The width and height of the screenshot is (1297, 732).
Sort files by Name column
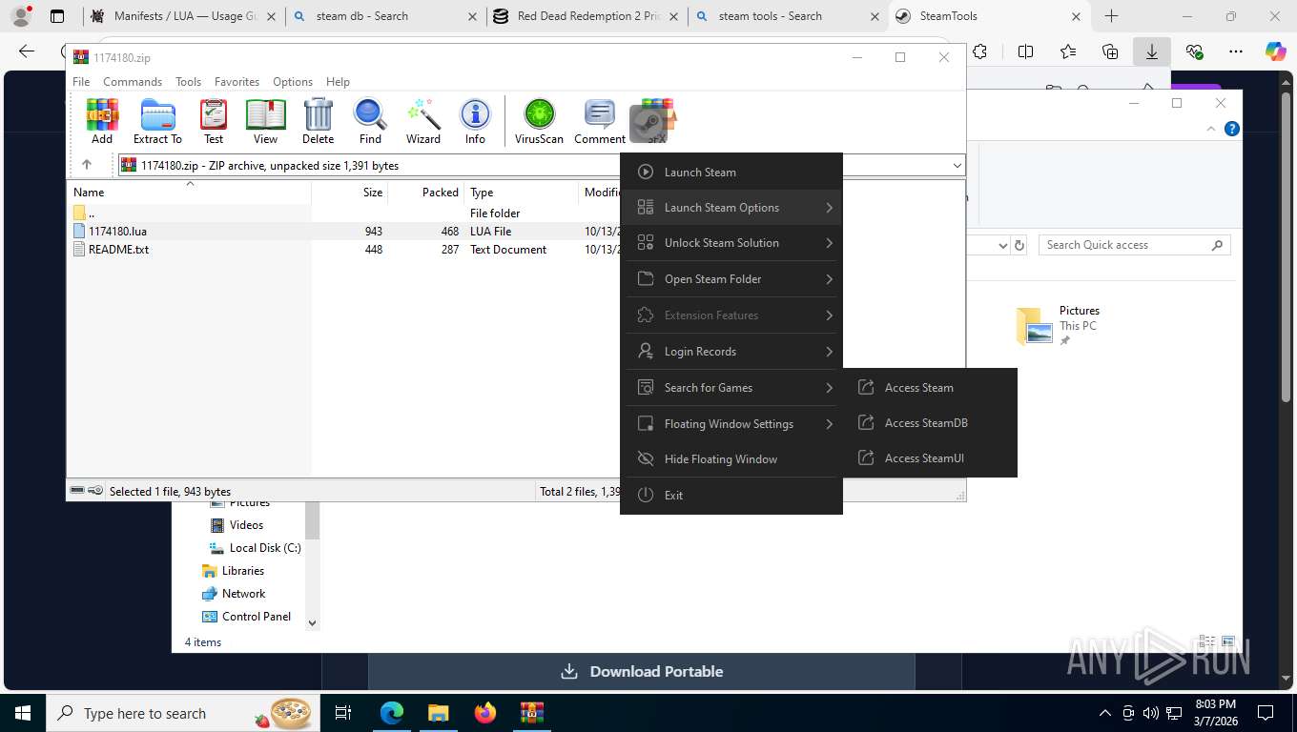point(189,192)
